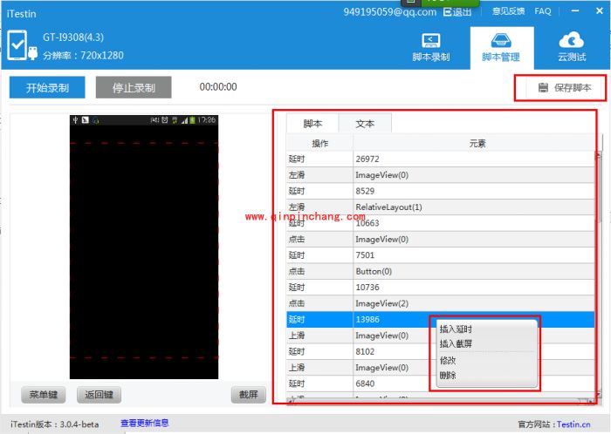Click the 菜单键 menu key button
The image size is (611, 434).
pos(44,395)
